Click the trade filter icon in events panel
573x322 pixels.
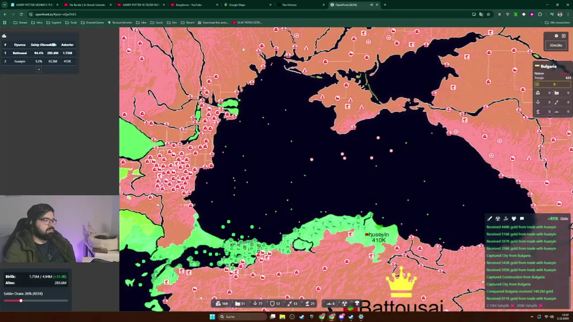pyautogui.click(x=506, y=219)
